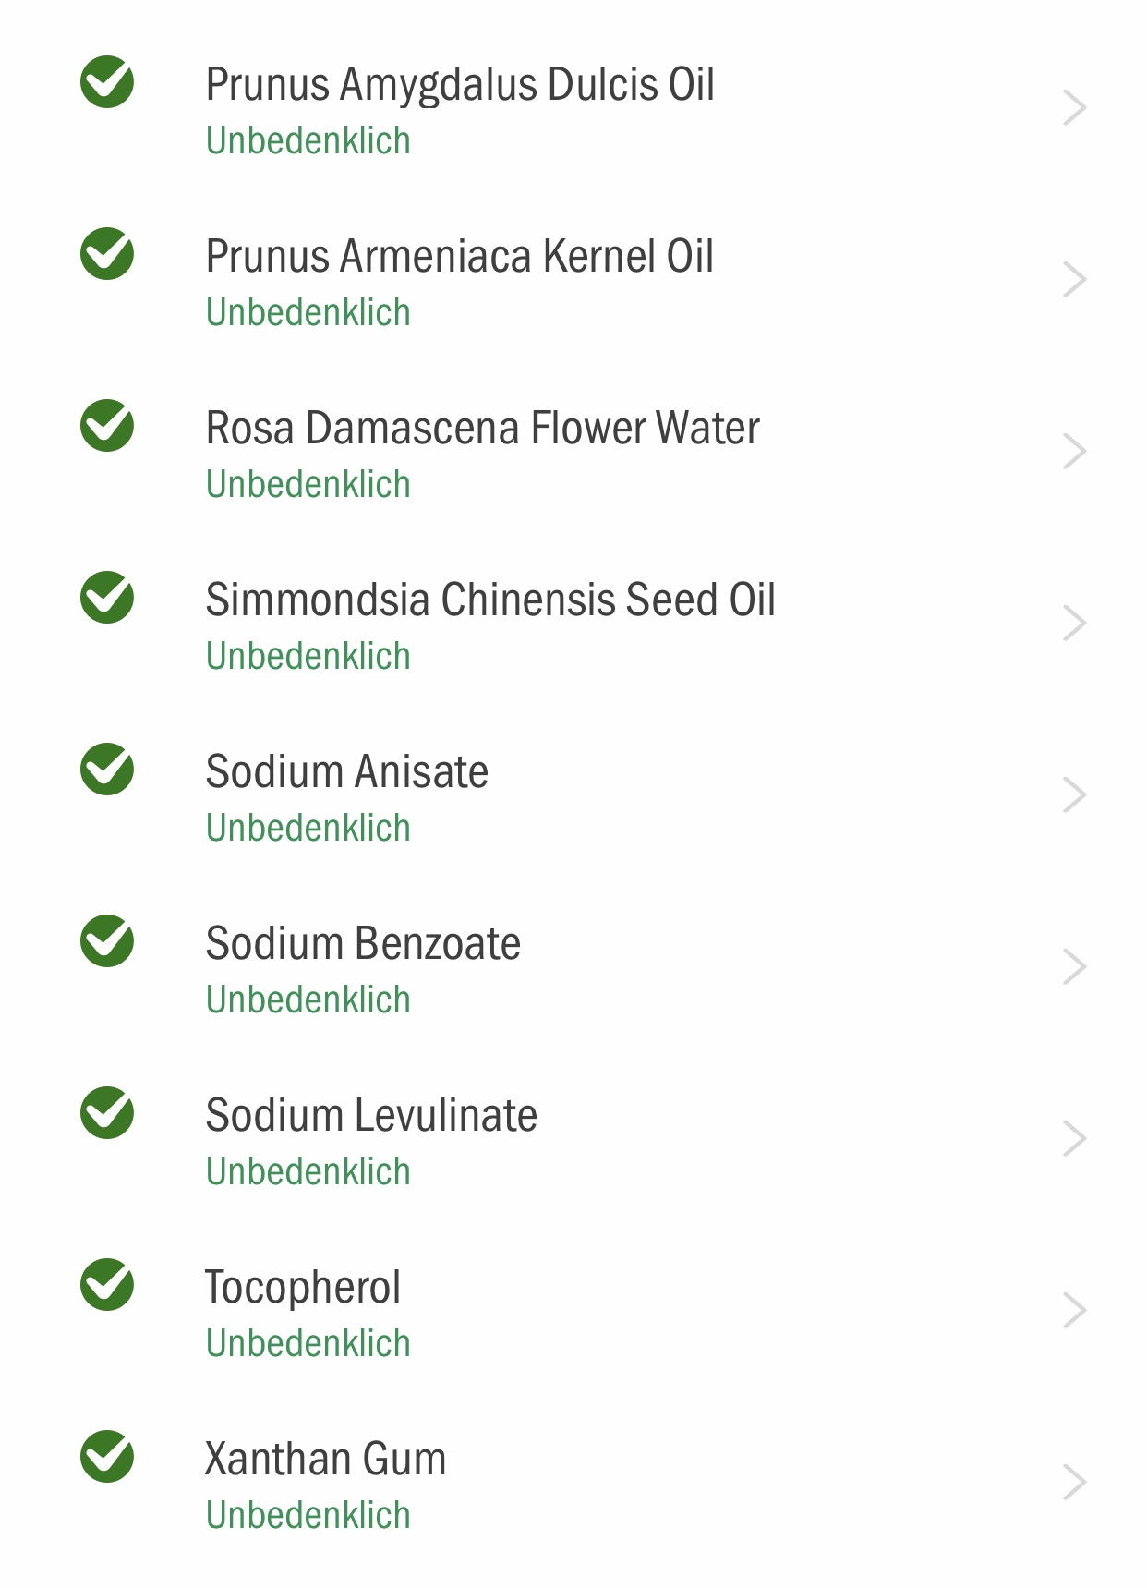Tap the chevron arrow on the Tocopherol row
Image resolution: width=1147 pixels, height=1588 pixels.
click(x=1074, y=1311)
